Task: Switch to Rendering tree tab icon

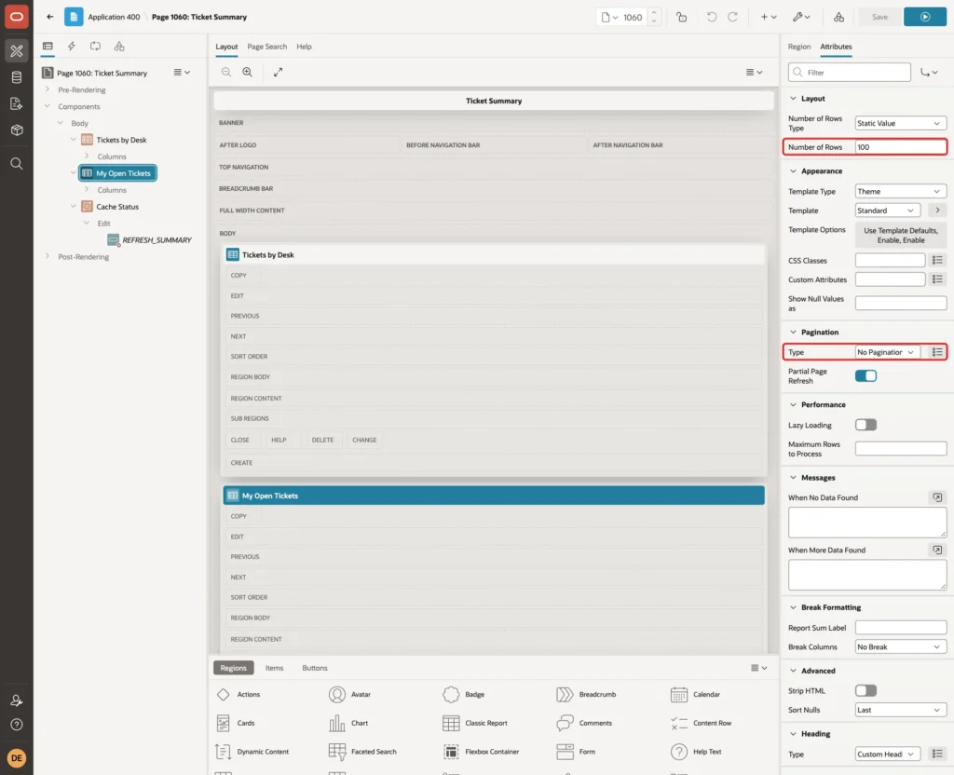Action: pos(48,47)
